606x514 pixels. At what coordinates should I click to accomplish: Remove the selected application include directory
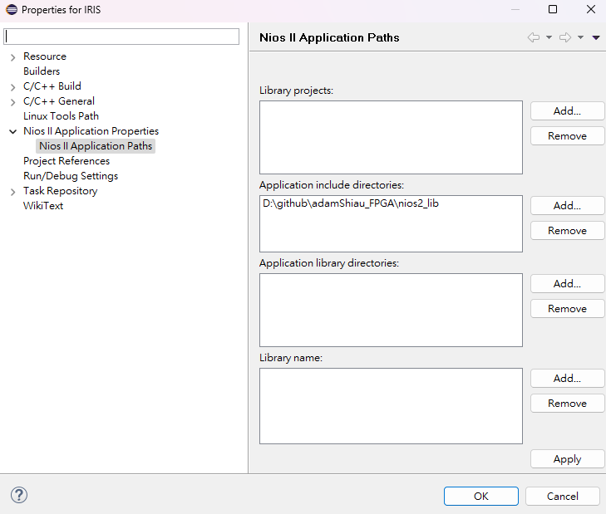coord(567,230)
